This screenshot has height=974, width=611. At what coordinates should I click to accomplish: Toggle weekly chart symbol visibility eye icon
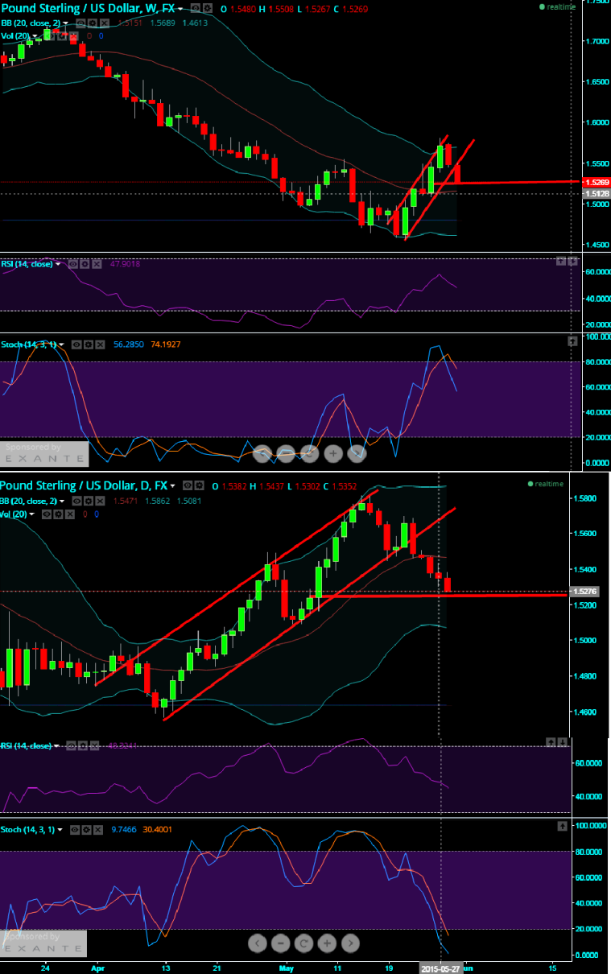pos(196,8)
